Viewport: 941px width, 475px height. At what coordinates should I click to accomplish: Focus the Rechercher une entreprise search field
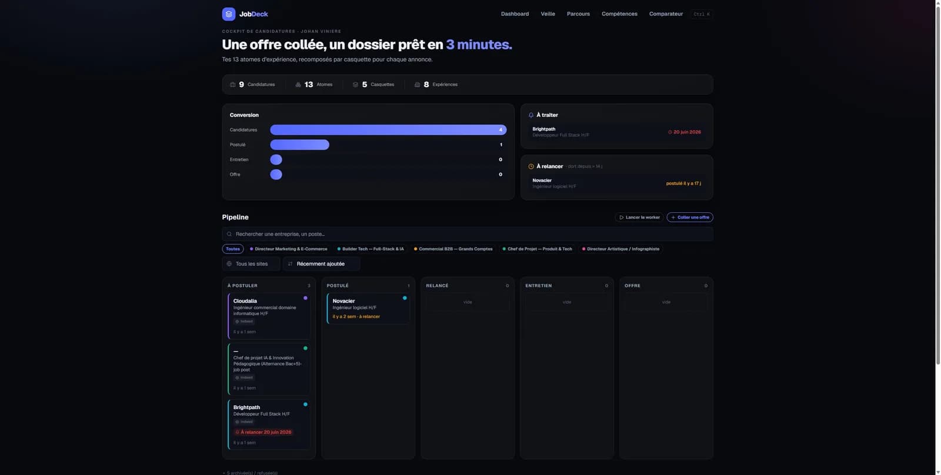click(x=468, y=234)
